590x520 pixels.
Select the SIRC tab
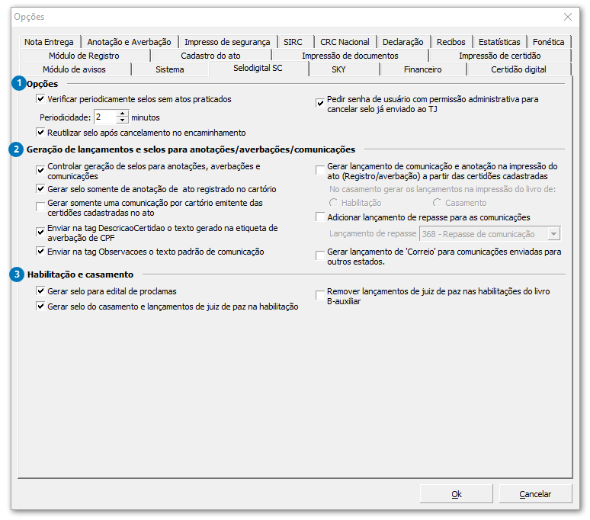pos(293,42)
